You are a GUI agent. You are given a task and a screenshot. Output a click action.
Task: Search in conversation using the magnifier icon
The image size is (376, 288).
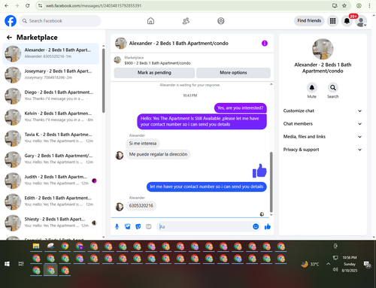point(333,88)
